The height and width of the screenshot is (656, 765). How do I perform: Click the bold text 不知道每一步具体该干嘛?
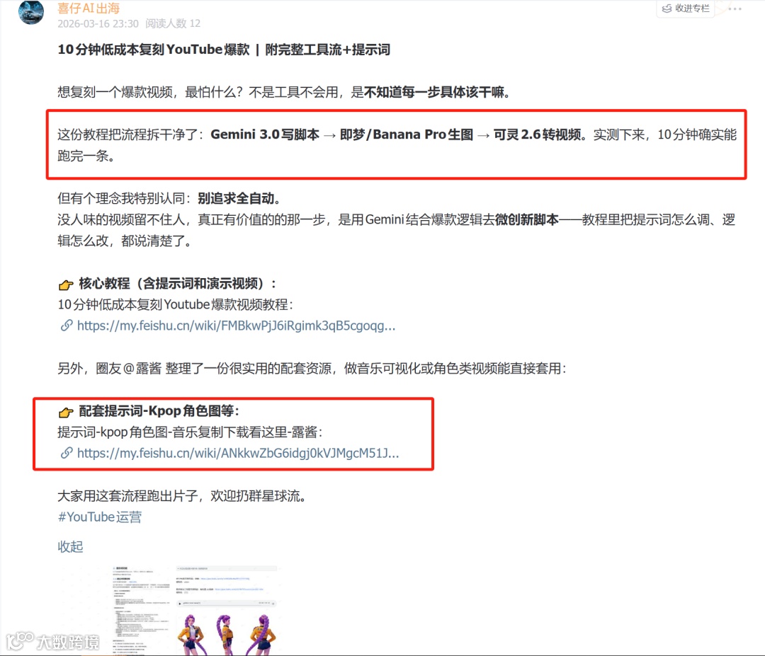433,92
